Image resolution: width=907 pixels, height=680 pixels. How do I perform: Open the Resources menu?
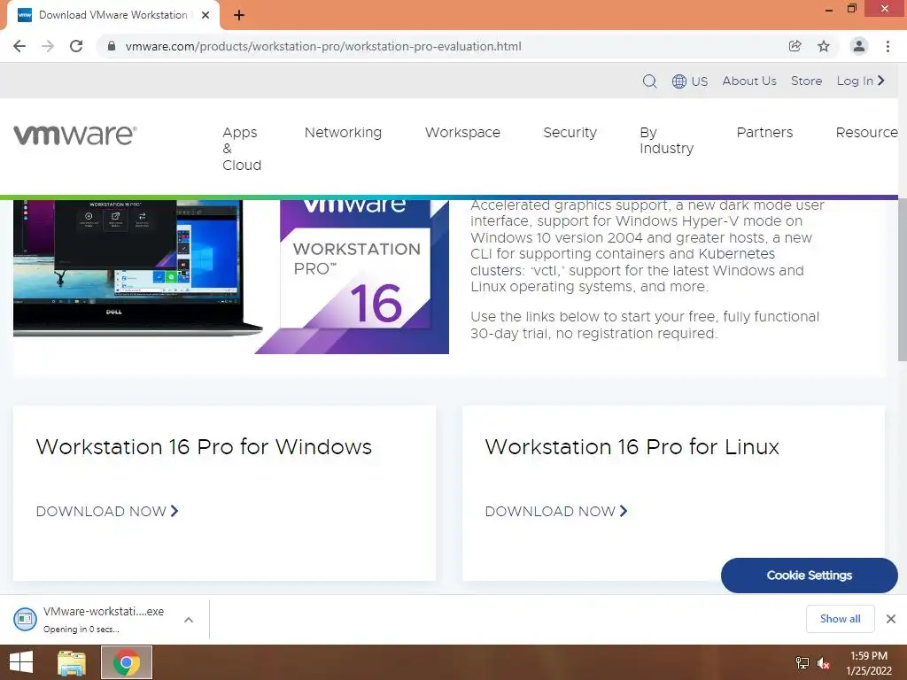coord(866,133)
